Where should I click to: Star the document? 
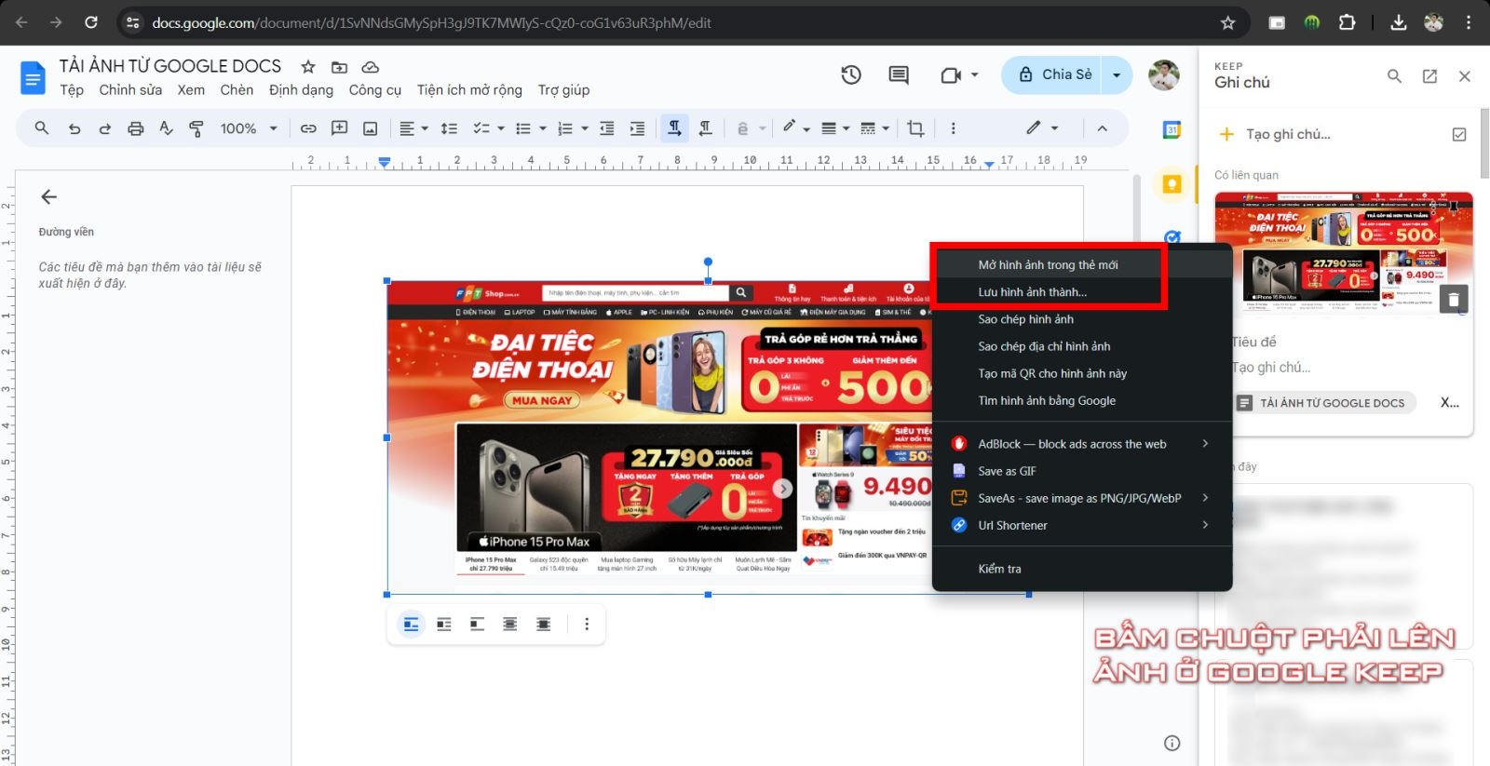[x=308, y=67]
